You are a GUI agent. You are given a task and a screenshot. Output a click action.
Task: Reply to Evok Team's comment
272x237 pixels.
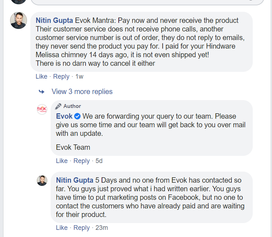tap(81, 161)
